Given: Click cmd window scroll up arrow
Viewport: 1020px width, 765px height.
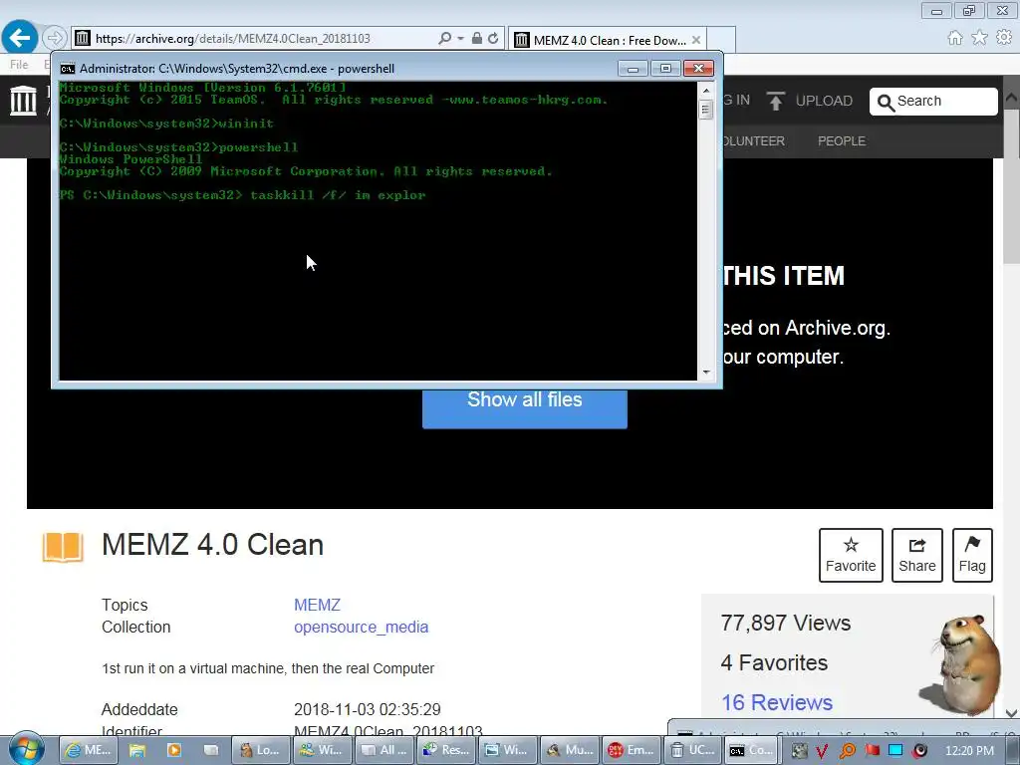Looking at the screenshot, I should (706, 91).
